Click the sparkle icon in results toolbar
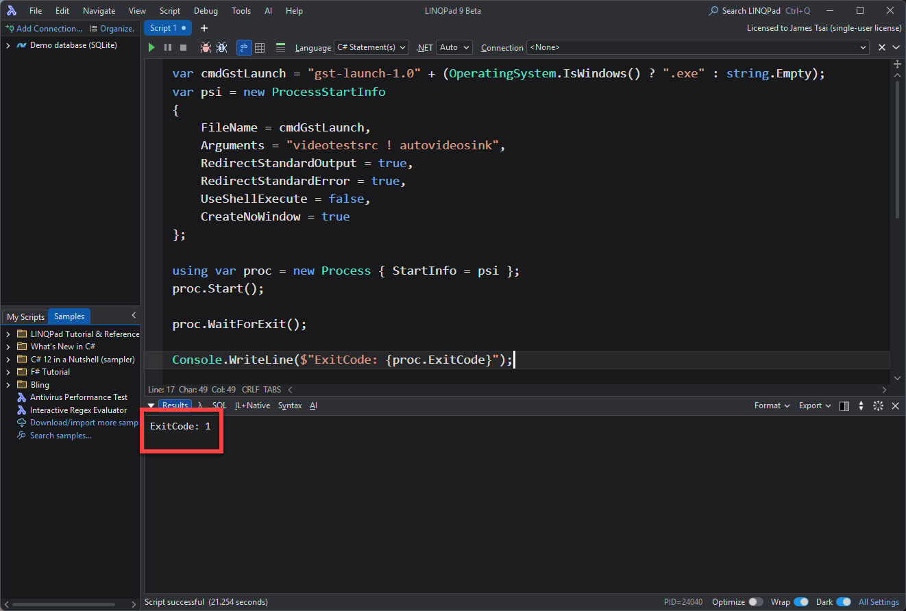906x611 pixels. coord(878,406)
